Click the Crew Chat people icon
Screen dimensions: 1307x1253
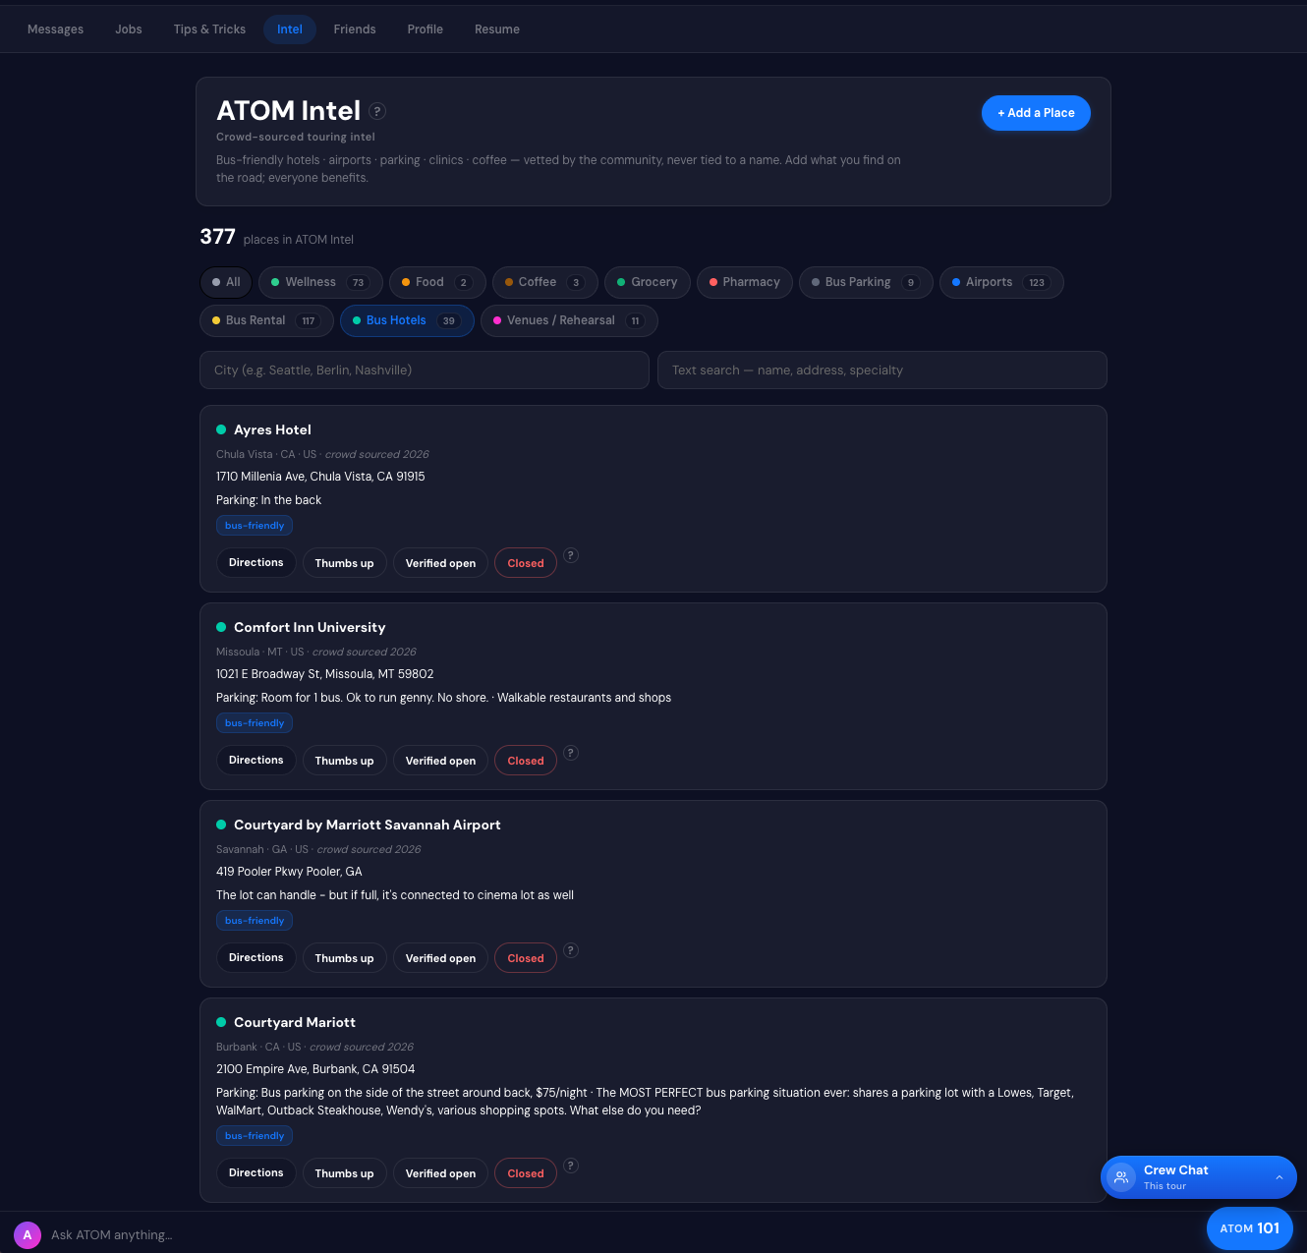[x=1121, y=1176]
